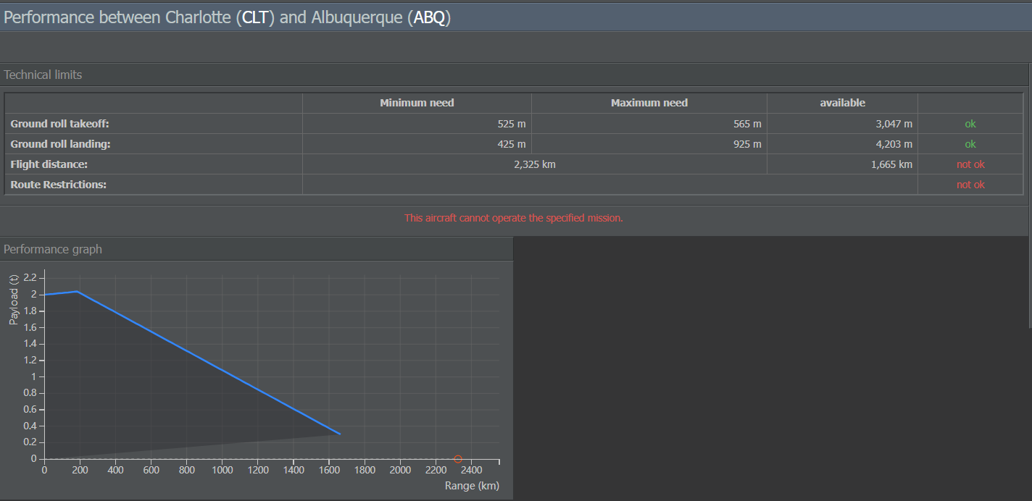The height and width of the screenshot is (501, 1032).
Task: Click the 'Range (km)' axis label
Action: [472, 486]
